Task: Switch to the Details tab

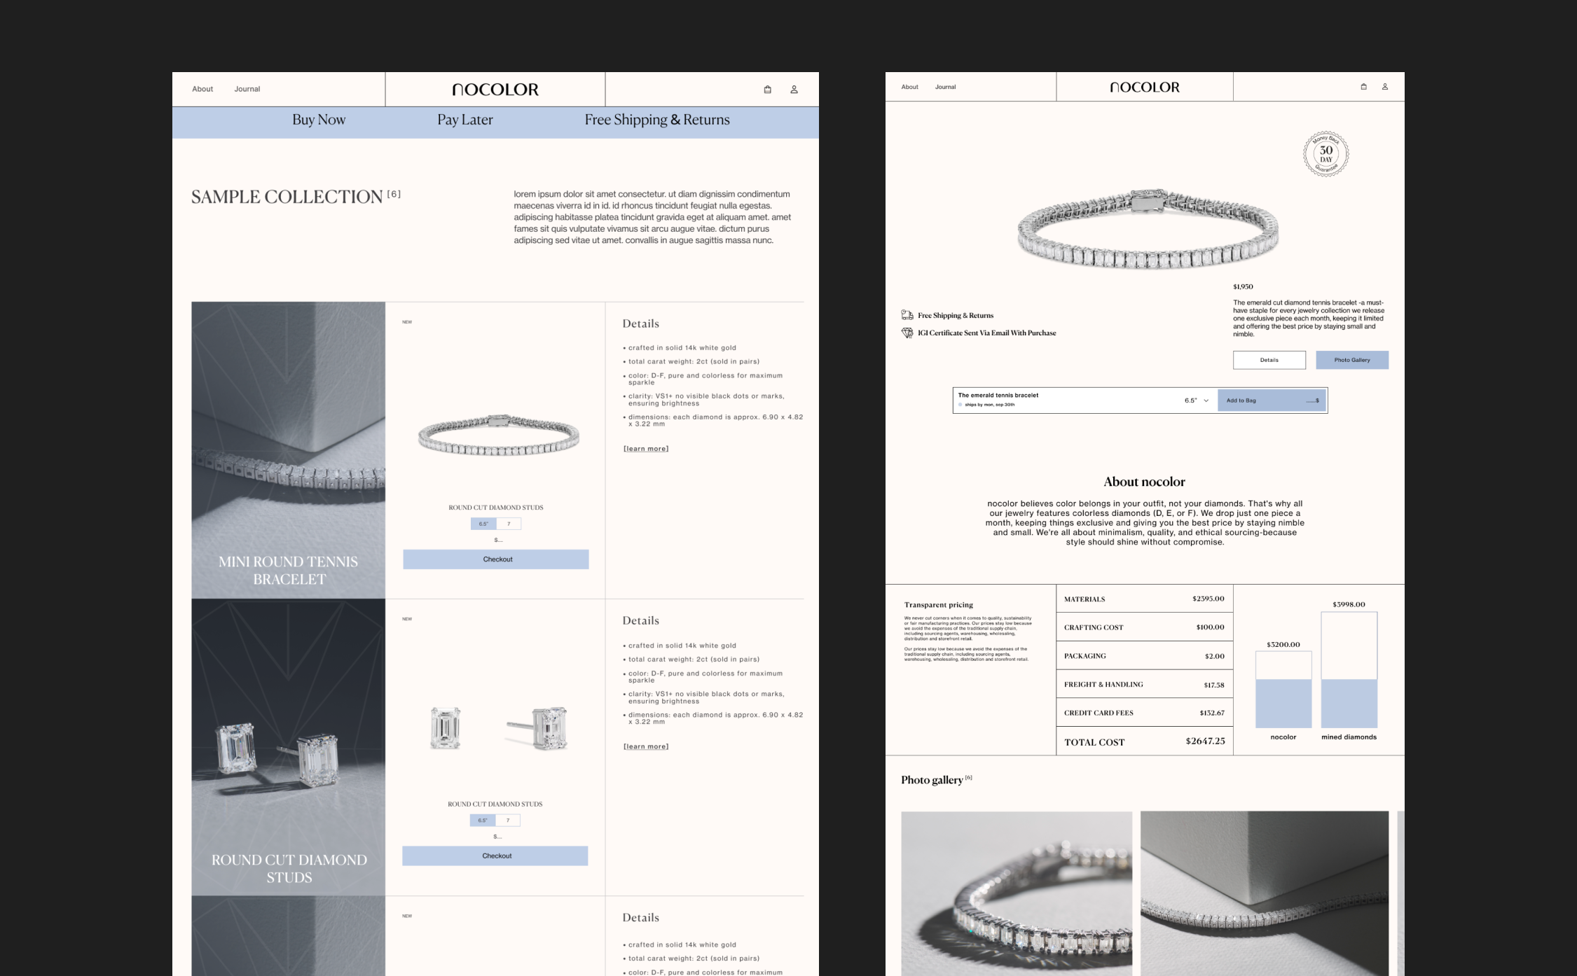Action: pos(1269,360)
